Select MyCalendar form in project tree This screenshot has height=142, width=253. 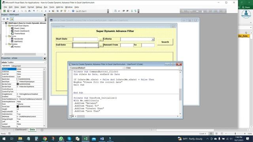point(19,39)
